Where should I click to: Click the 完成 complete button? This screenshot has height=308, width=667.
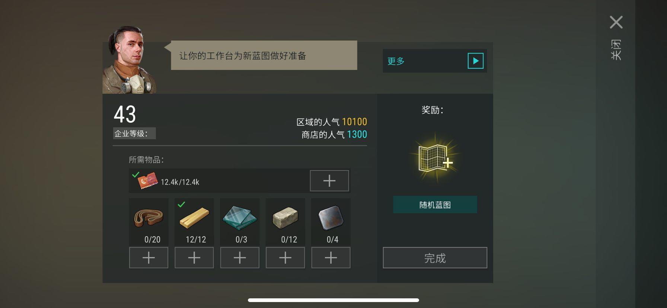tap(435, 258)
